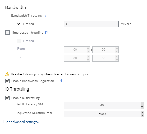
Task: Uncheck the Limited bandwidth throttling checkbox
Action: 19,24
